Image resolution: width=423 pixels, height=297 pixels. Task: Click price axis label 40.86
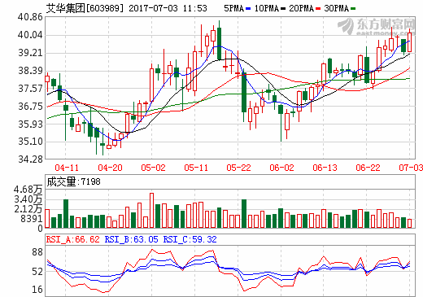pos(30,17)
